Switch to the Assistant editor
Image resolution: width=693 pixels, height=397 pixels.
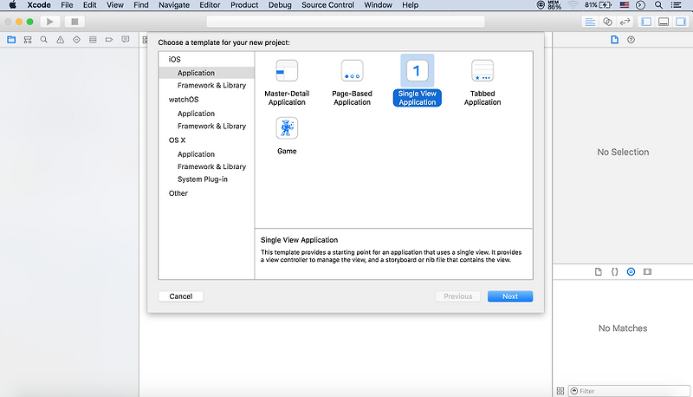608,22
